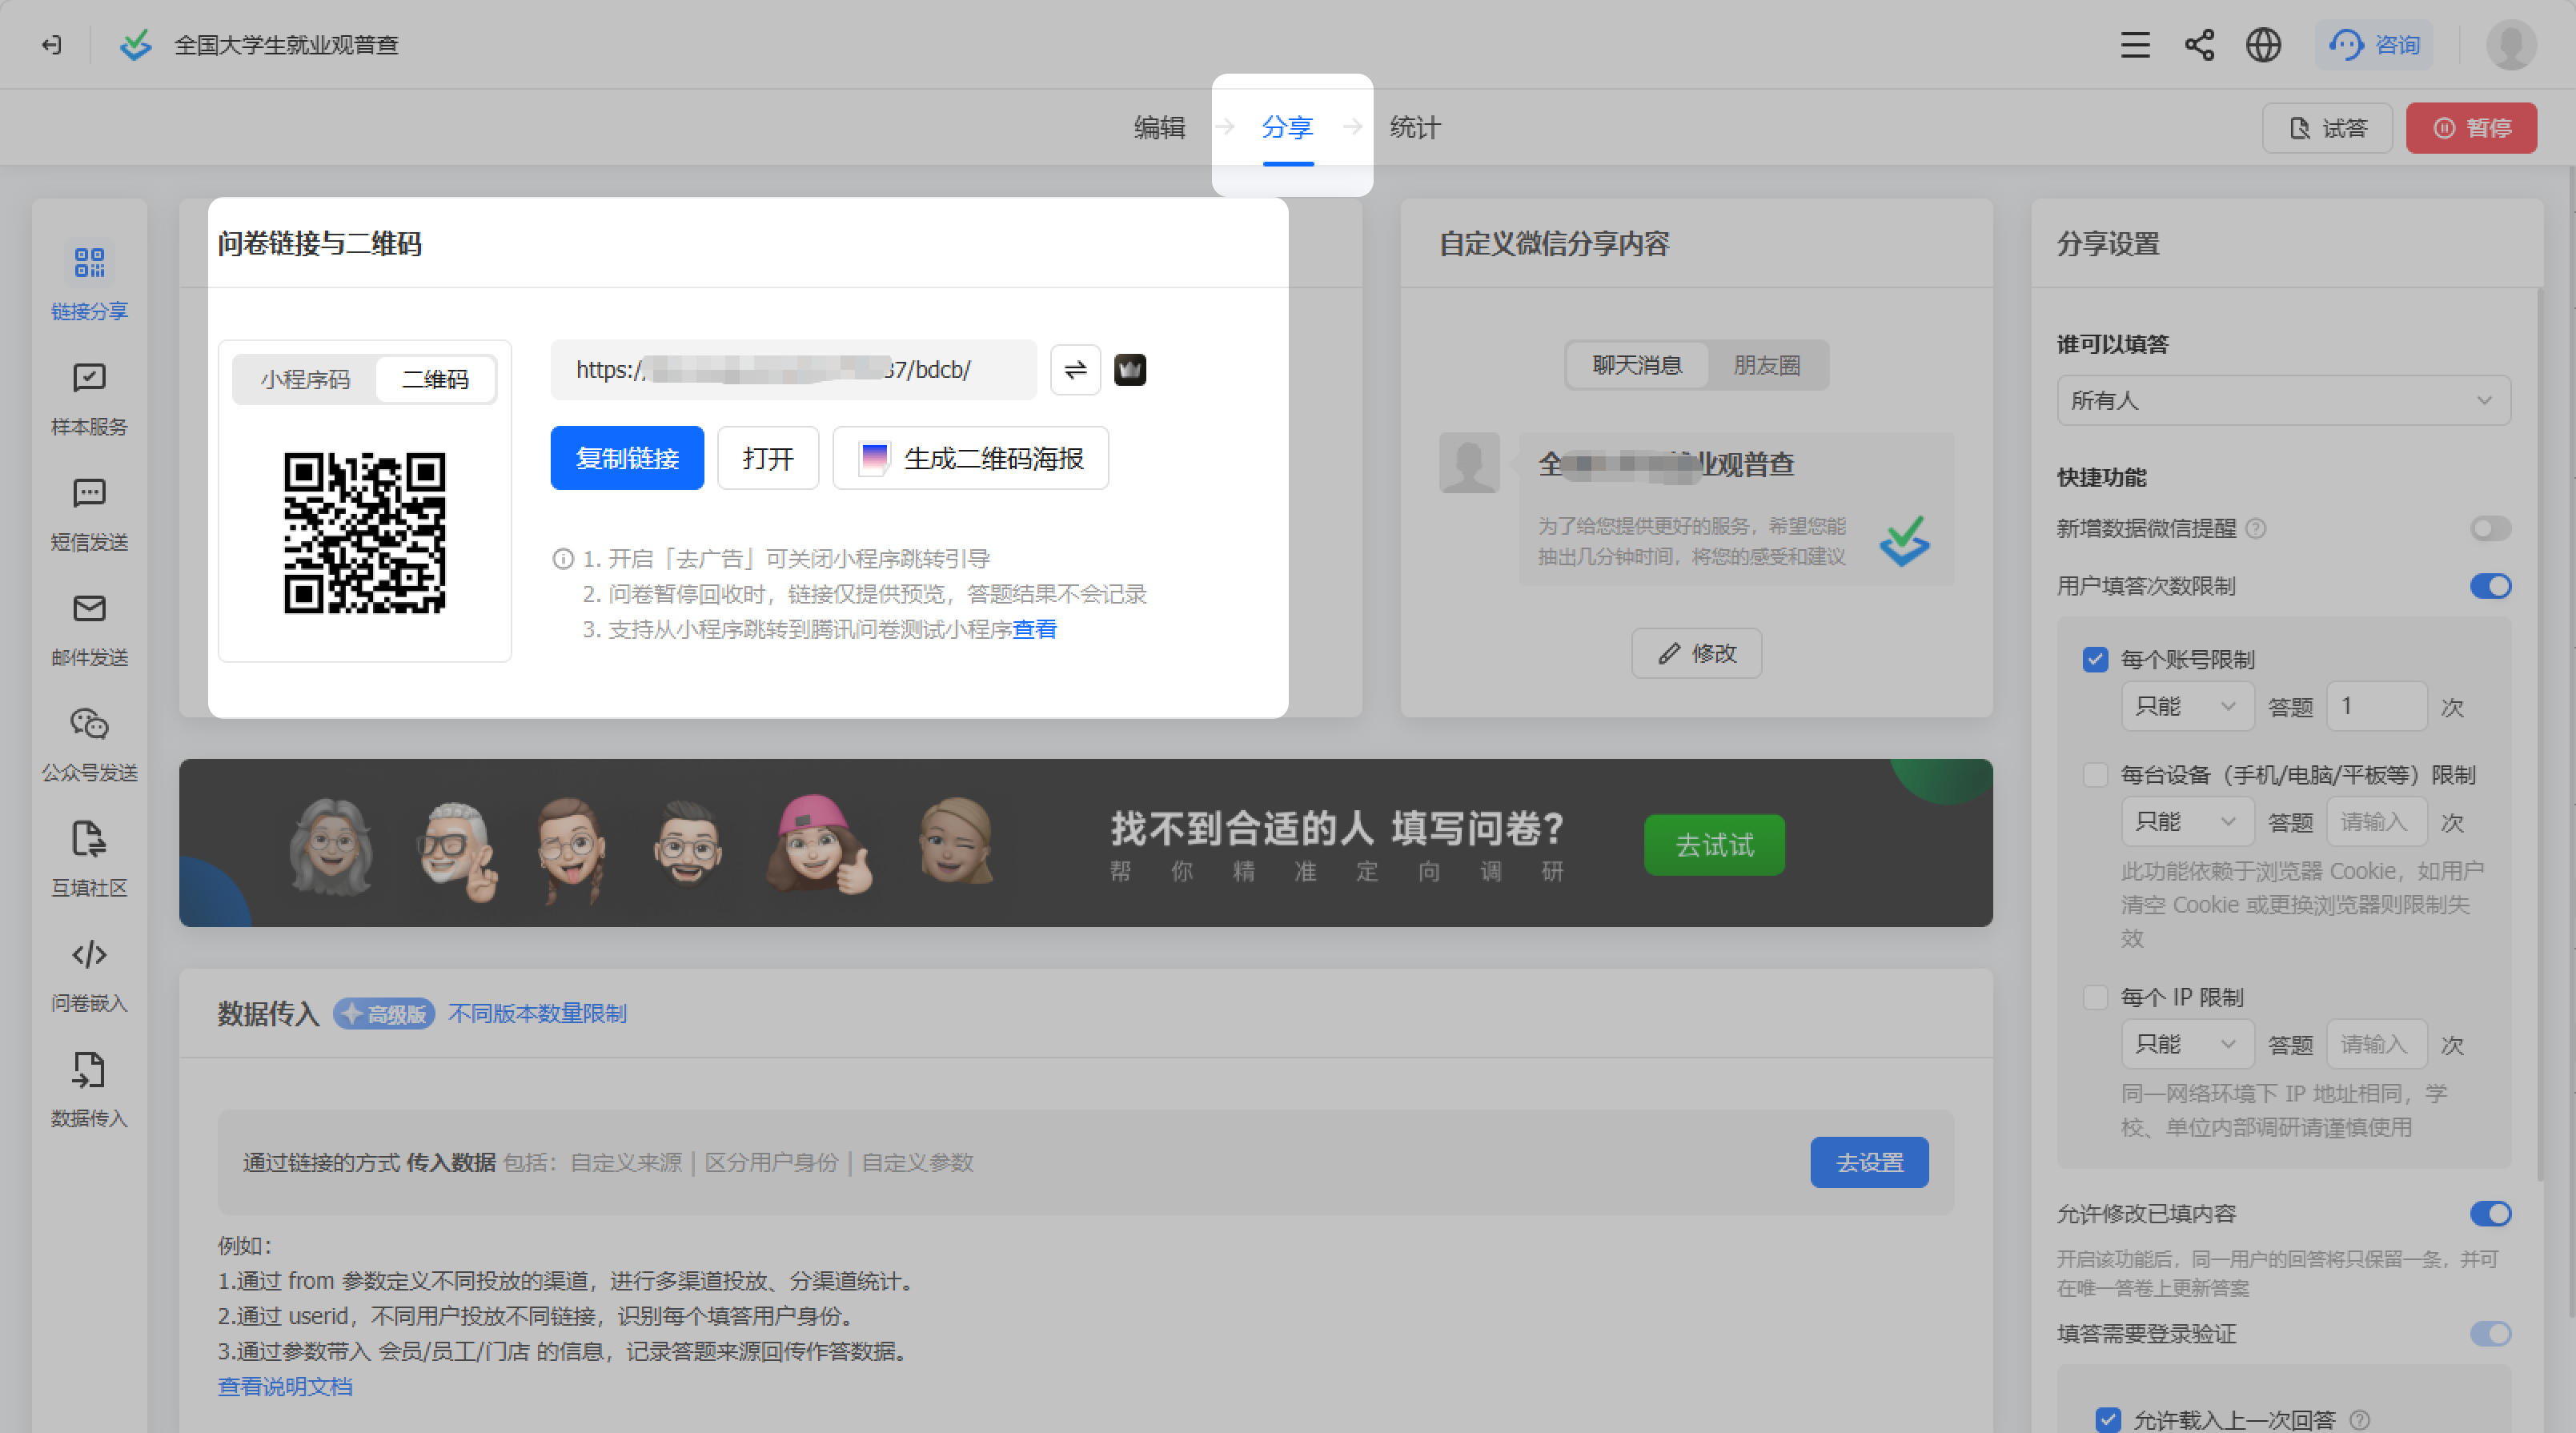Click the user avatar at top right

point(2511,45)
